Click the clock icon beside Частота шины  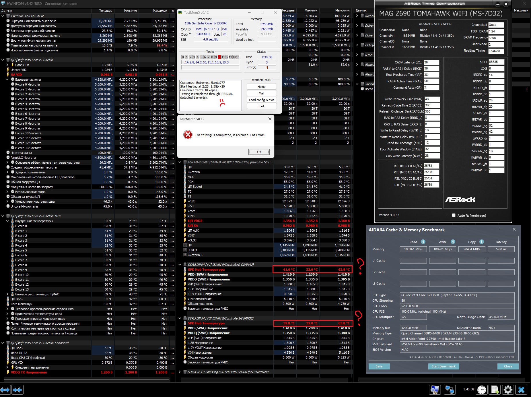tap(8, 153)
